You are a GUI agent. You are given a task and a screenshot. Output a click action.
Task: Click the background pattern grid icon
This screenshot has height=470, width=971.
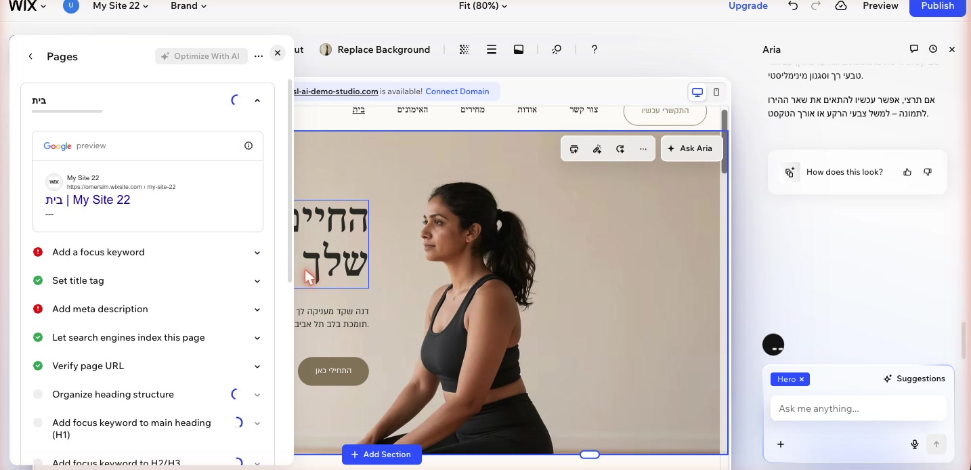465,49
